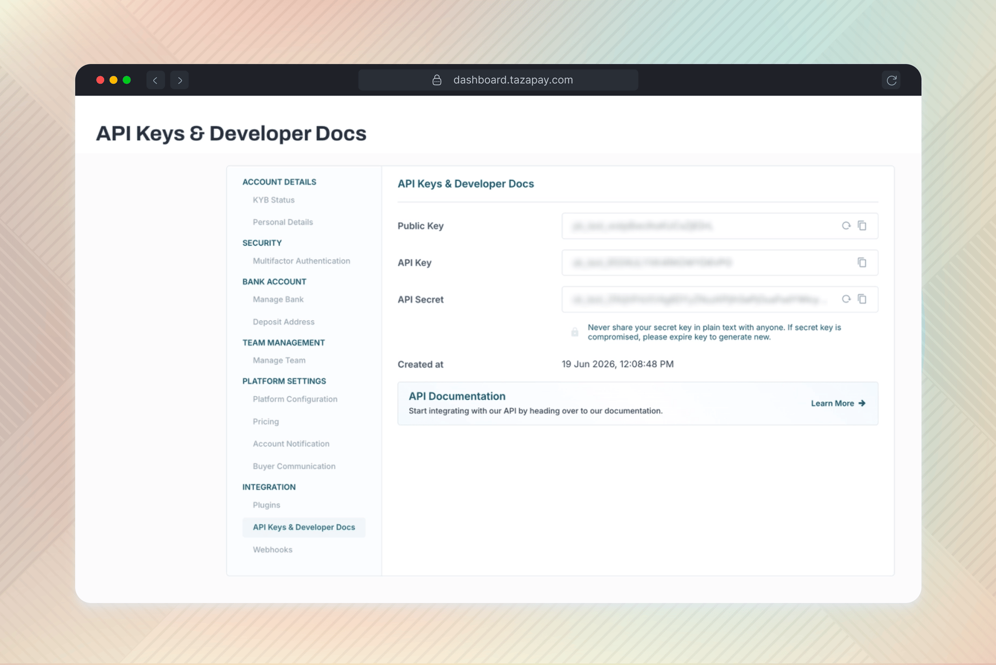The height and width of the screenshot is (665, 996).
Task: Open the Plugins page
Action: [x=267, y=505]
